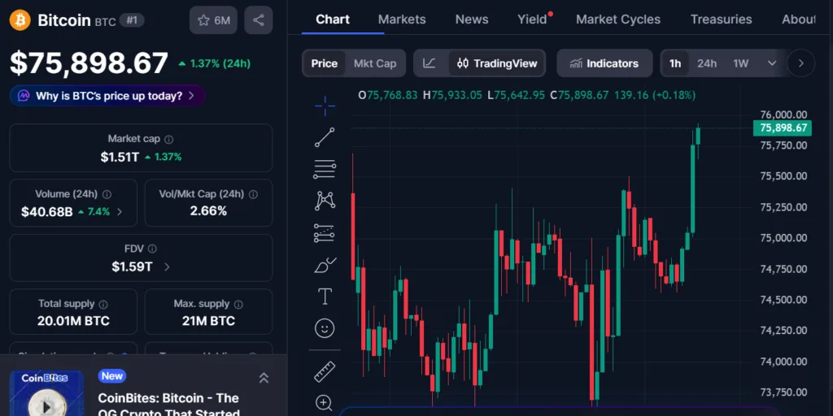Add Bitcoin to watchlist with star button
Image resolution: width=833 pixels, height=416 pixels.
pos(214,20)
